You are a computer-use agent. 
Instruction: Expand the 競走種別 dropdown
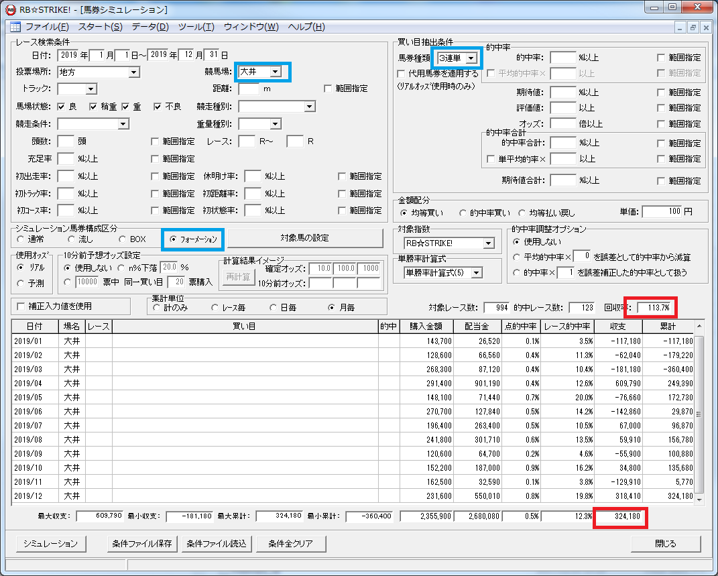point(310,107)
